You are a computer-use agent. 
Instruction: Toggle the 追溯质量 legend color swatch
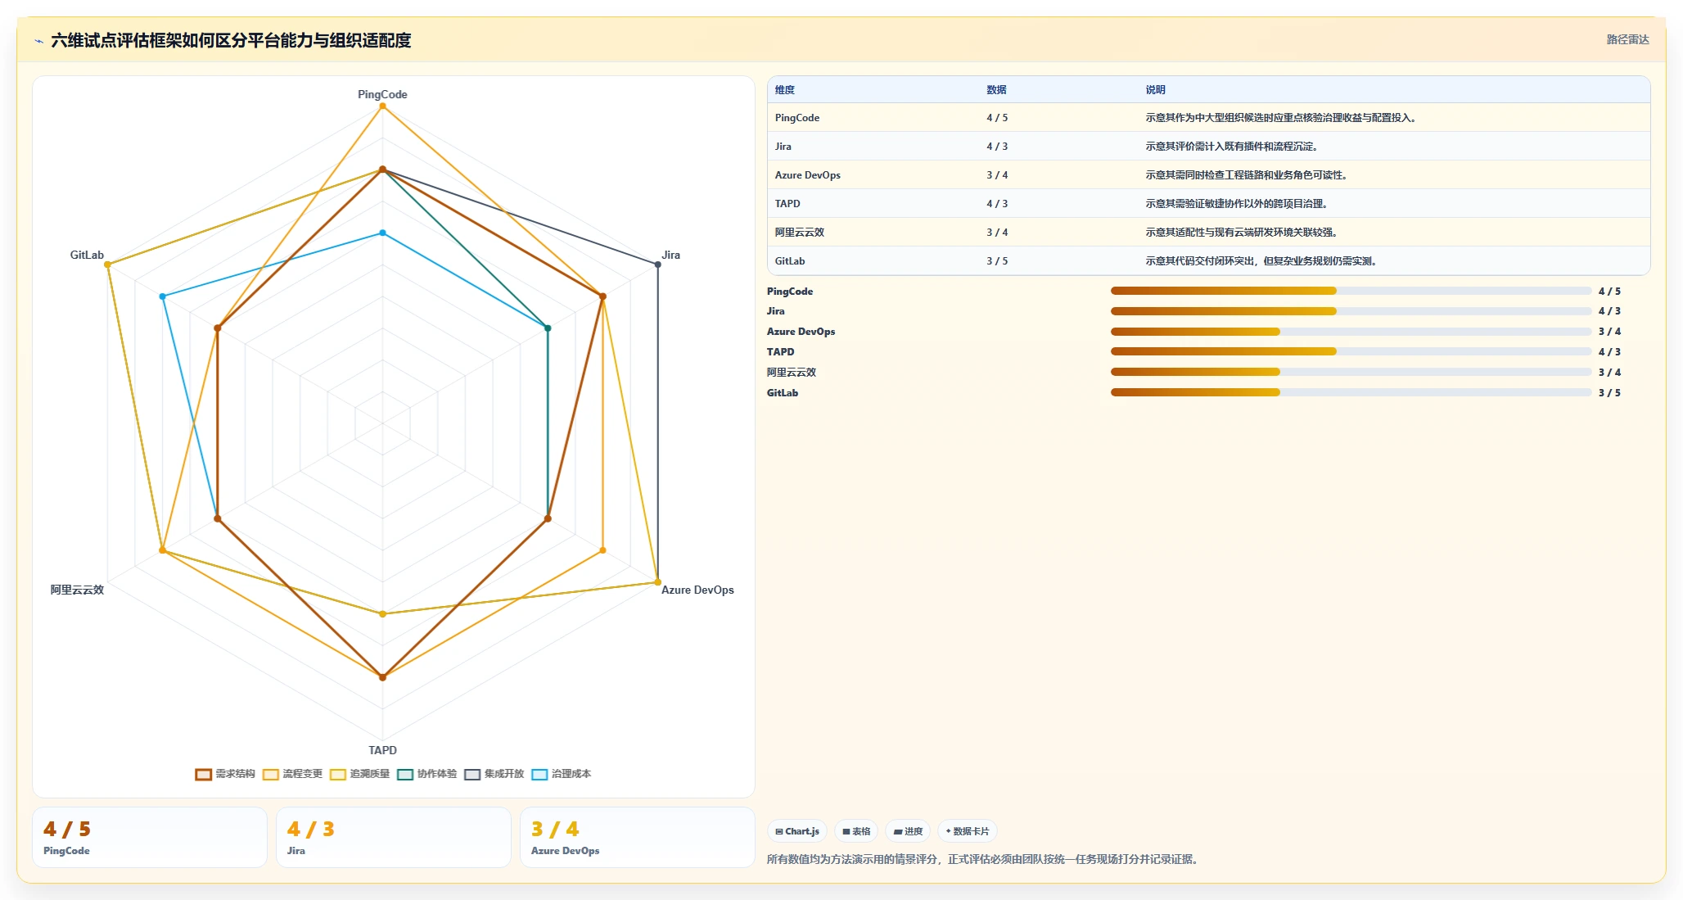pyautogui.click(x=338, y=774)
